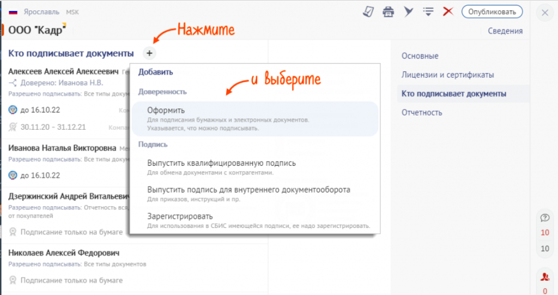558x295 pixels.
Task: Expand the list filter dropdown icon
Action: (x=428, y=11)
